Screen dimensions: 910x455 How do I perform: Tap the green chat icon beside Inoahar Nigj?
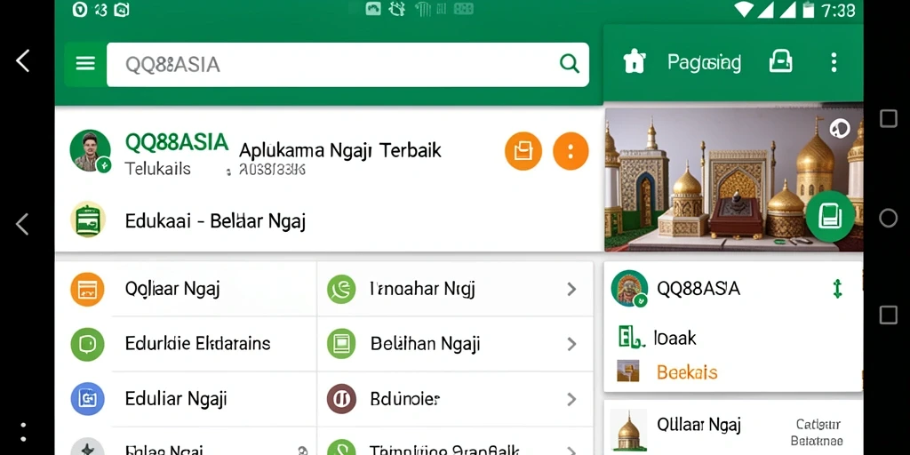click(x=341, y=289)
